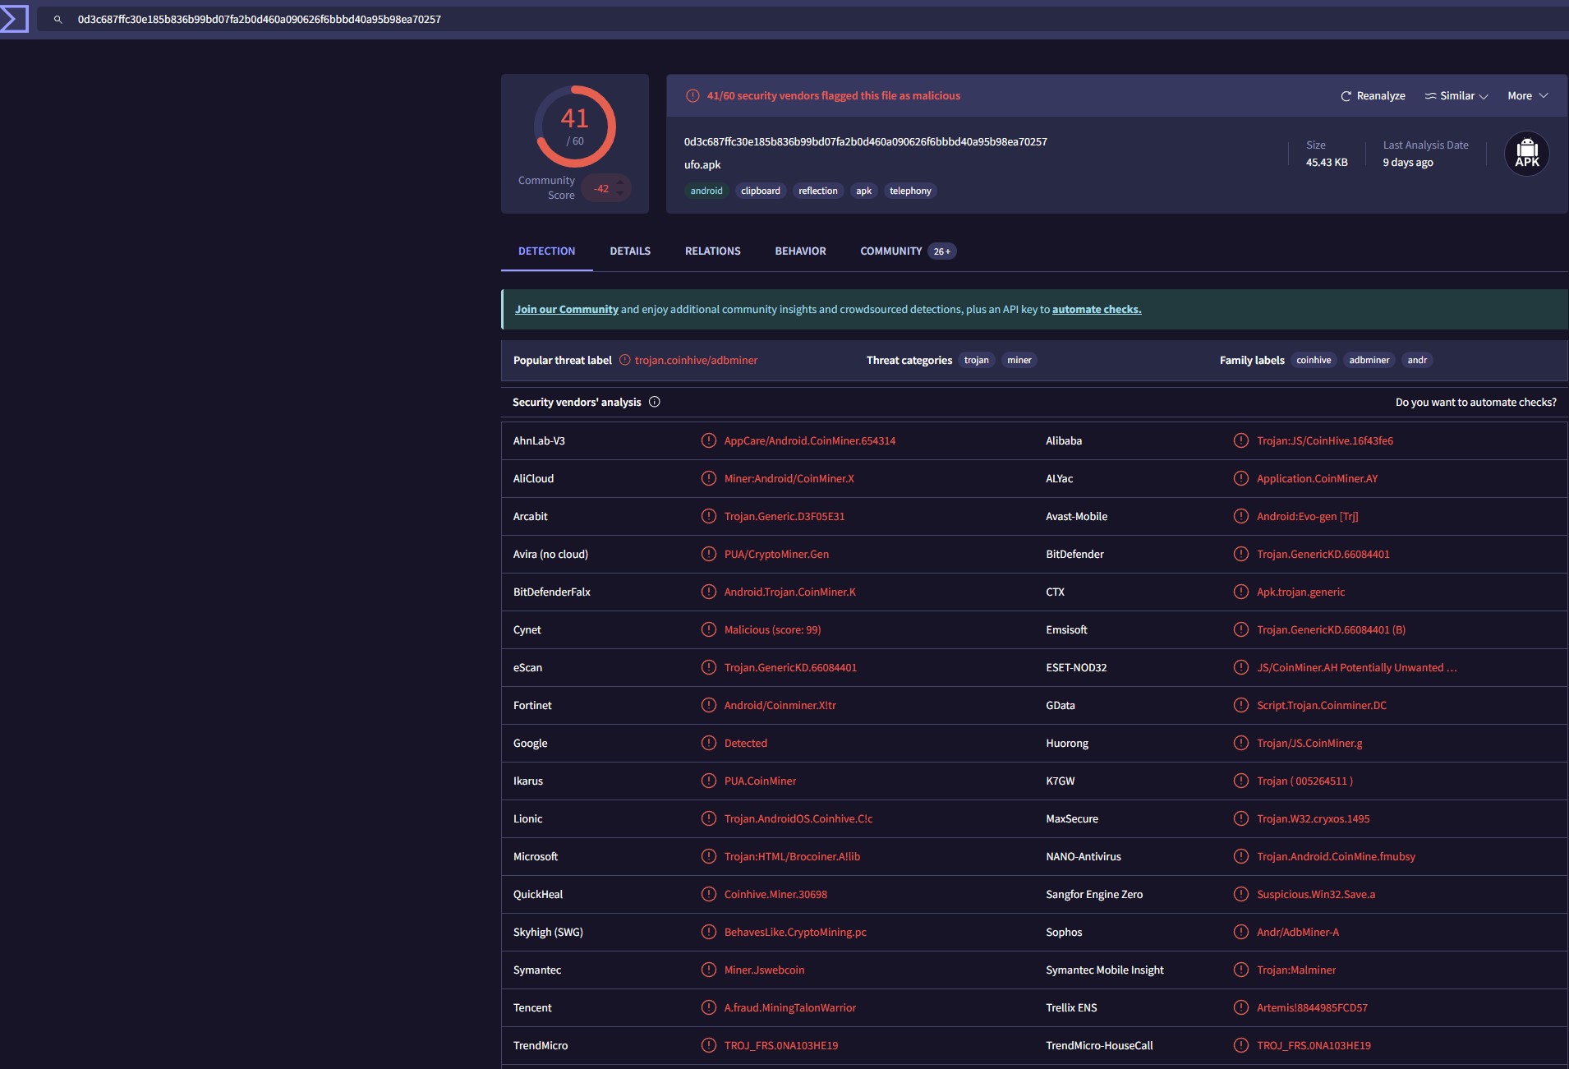Click the malicious alert warning icon in header
Image resolution: width=1569 pixels, height=1069 pixels.
pyautogui.click(x=692, y=96)
